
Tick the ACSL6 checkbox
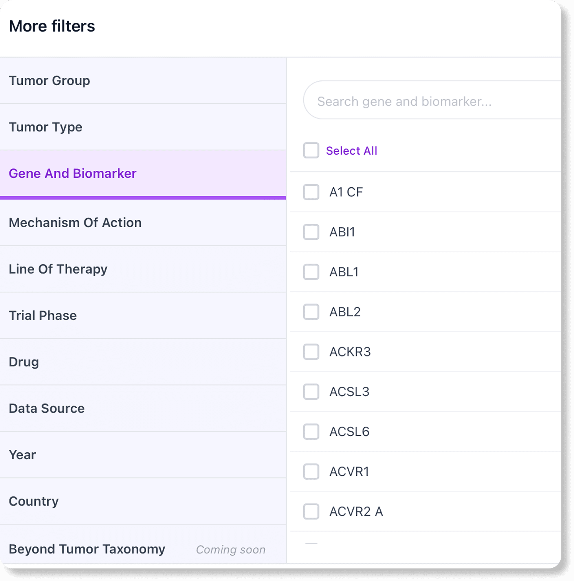pyautogui.click(x=311, y=432)
